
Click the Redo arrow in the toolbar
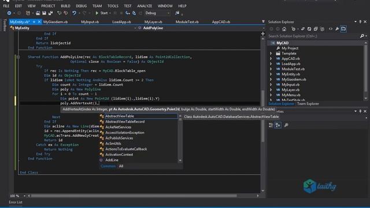click(84, 13)
